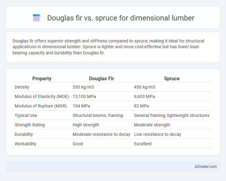Select the 'Workability' row label
This screenshot has width=226, height=181.
pyautogui.click(x=25, y=144)
